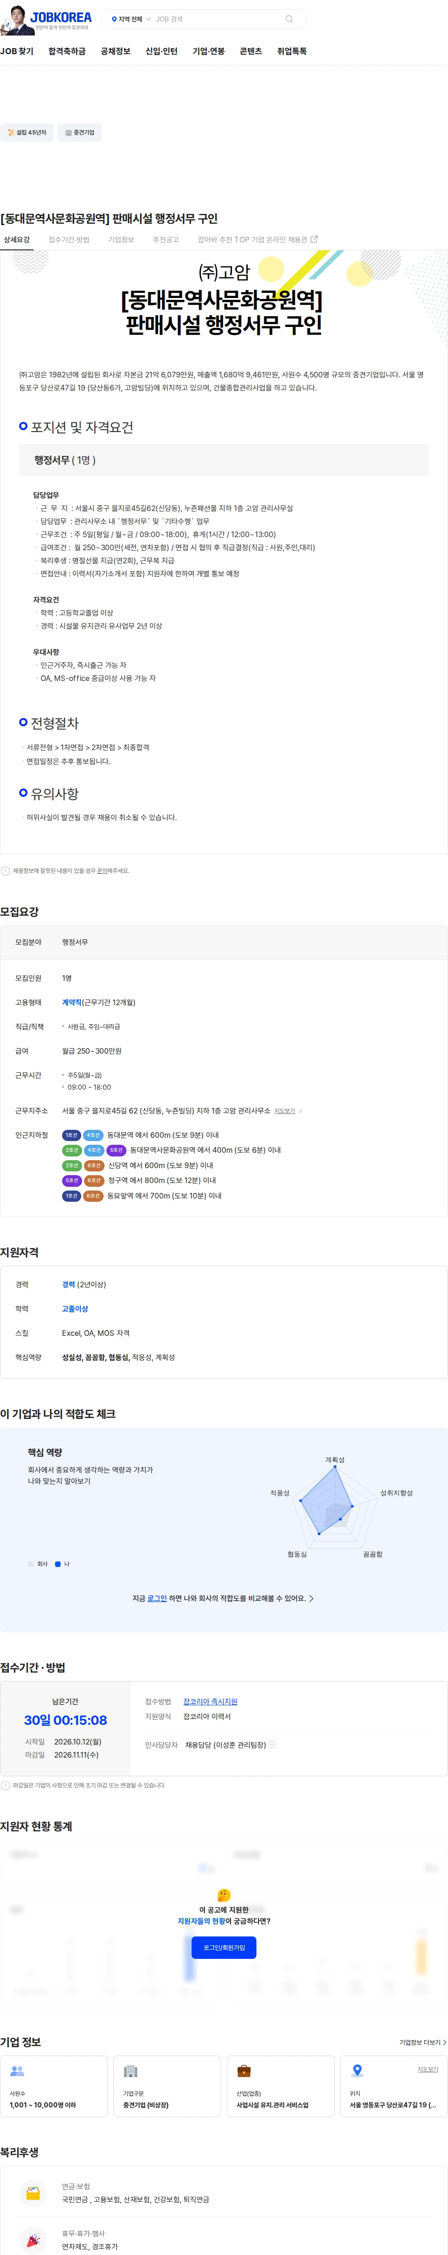448x2255 pixels.
Task: Click the 잡코리아 즉시지원 link
Action: (x=210, y=1702)
